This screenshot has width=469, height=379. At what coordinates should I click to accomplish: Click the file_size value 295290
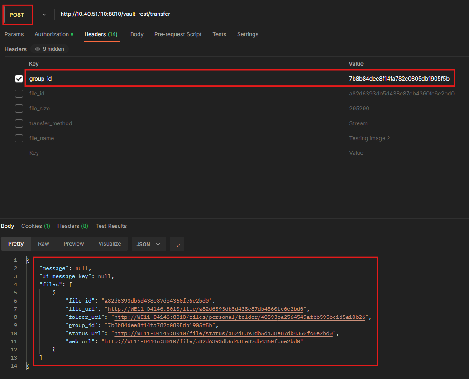[x=359, y=109]
